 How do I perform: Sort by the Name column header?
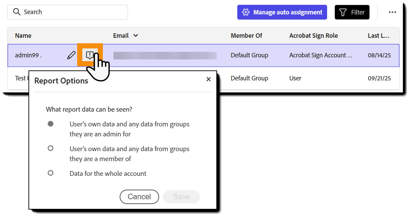tap(23, 35)
